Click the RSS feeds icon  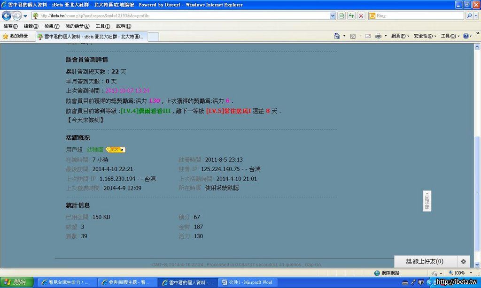pos(353,36)
